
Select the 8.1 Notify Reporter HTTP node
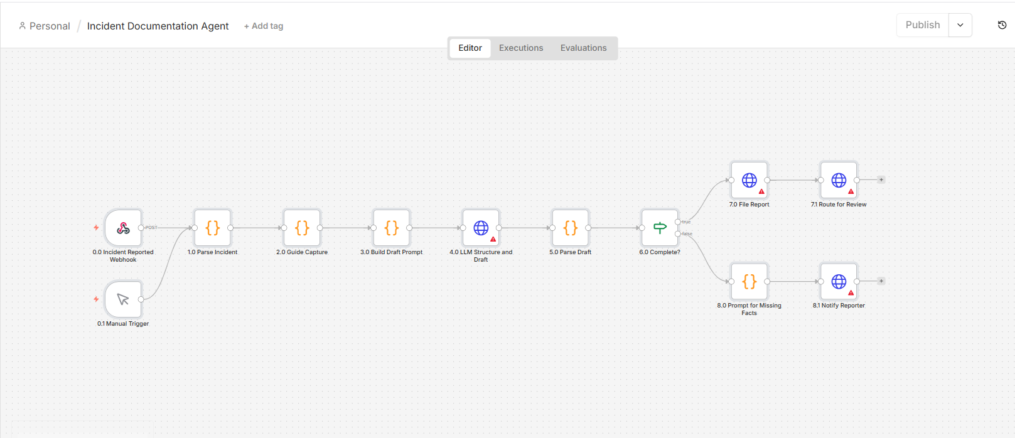839,281
